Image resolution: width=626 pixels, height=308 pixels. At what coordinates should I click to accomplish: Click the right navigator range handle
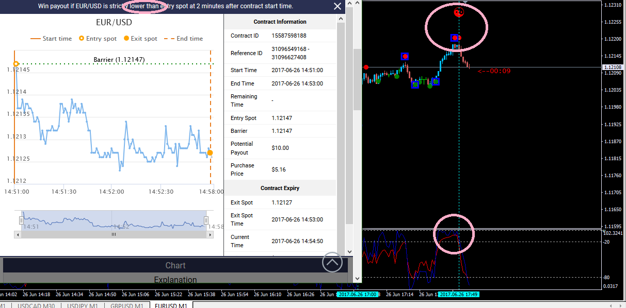pos(206,220)
